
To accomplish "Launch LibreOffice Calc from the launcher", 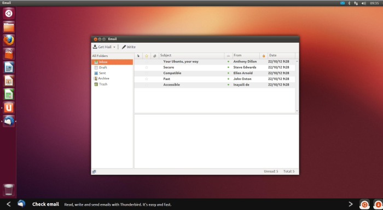I will 9,94.
